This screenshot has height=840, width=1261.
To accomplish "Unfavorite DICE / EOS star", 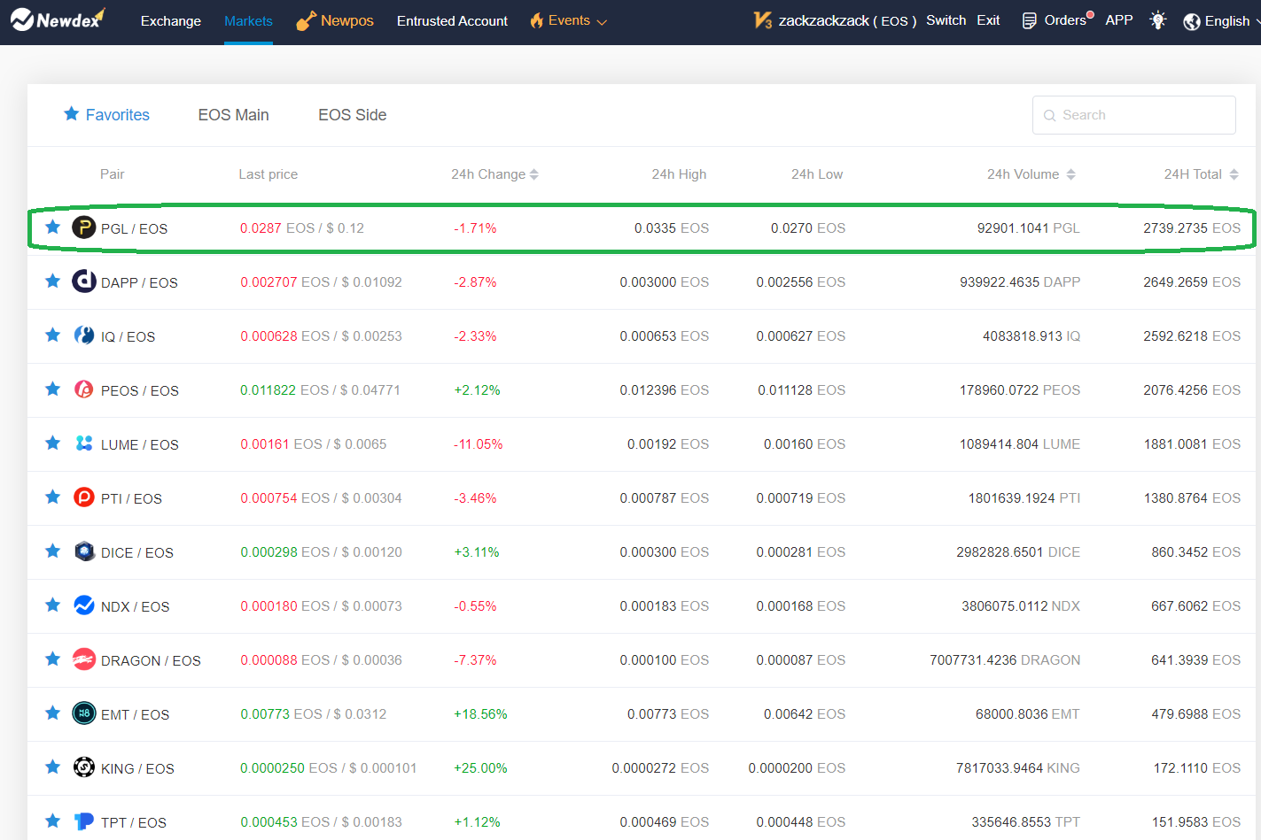I will 53,551.
